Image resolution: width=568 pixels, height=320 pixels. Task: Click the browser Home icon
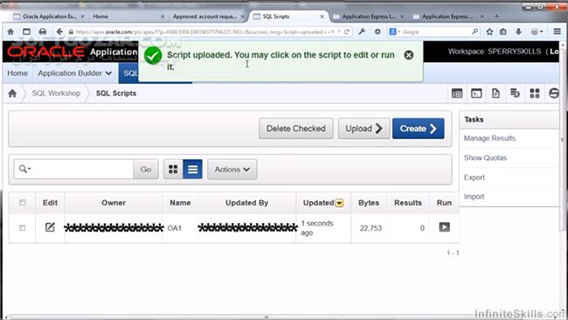click(10, 31)
